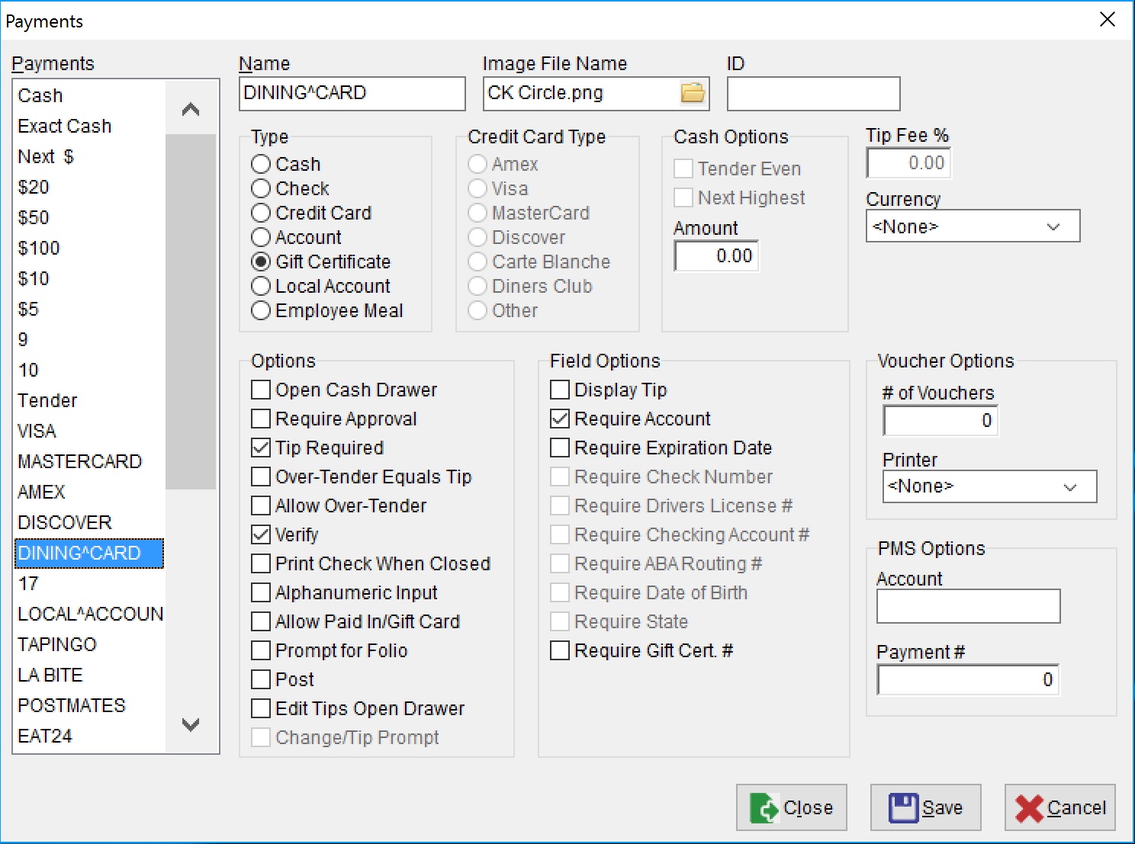Enable the Open Cash Drawer option
Image resolution: width=1135 pixels, height=844 pixels.
click(260, 389)
